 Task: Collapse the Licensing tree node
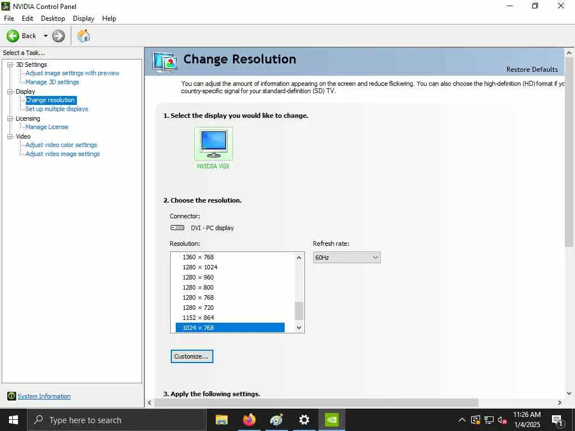point(10,118)
